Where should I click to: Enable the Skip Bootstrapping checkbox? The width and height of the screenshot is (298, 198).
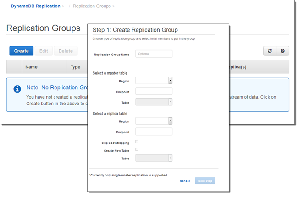[137, 142]
